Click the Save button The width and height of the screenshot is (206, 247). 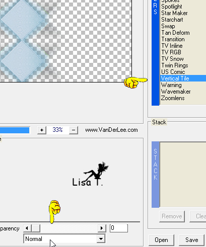click(x=192, y=240)
